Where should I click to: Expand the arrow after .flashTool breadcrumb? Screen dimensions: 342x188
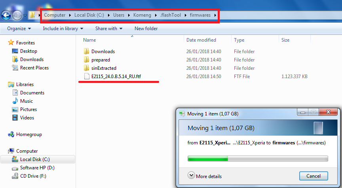(185, 15)
